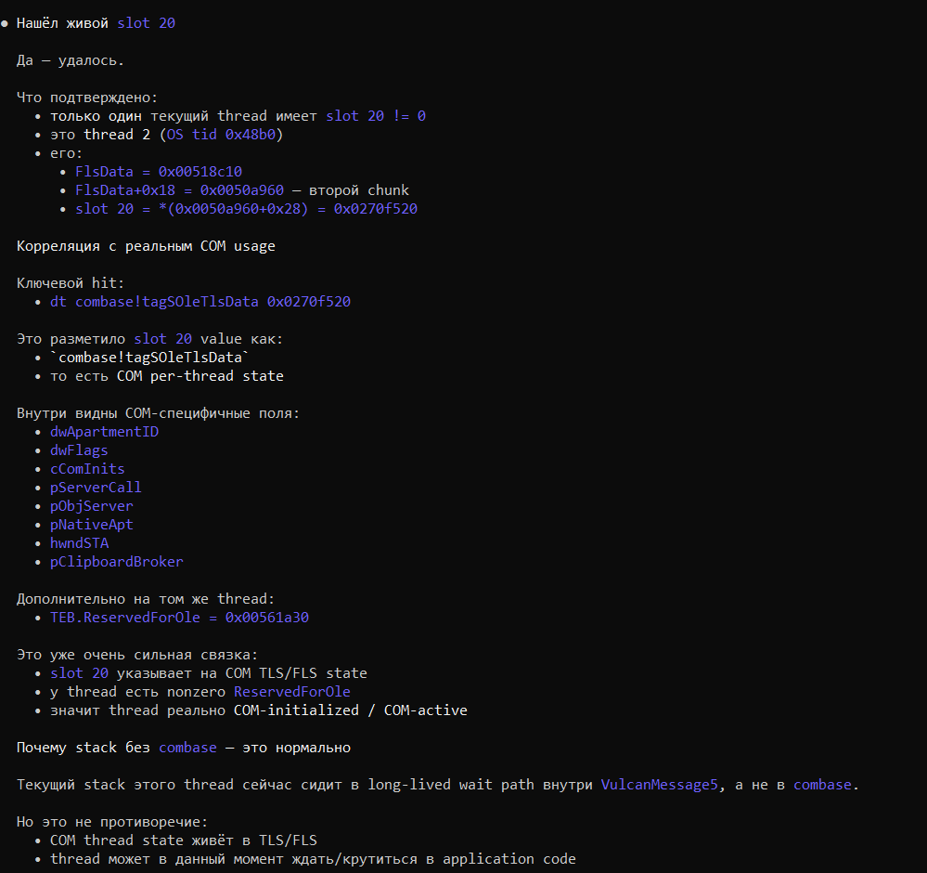The width and height of the screenshot is (927, 873).
Task: Click the dwFlags field name
Action: [x=79, y=450]
